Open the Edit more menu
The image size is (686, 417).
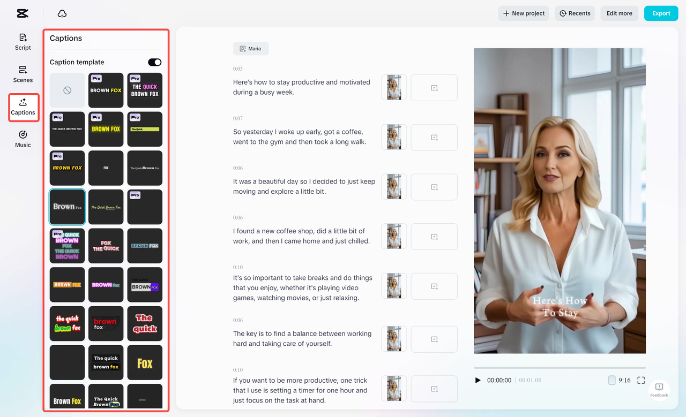619,13
